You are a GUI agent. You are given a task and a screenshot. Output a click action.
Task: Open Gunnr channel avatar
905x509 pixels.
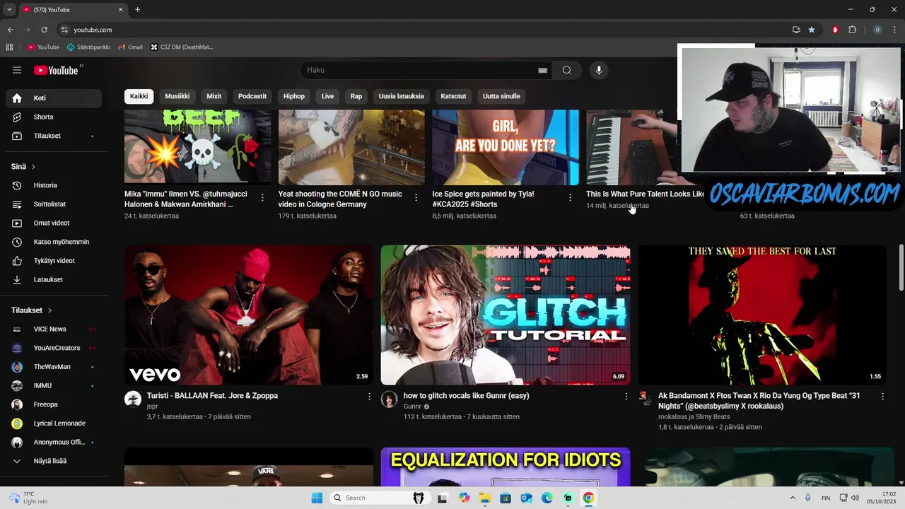[390, 399]
